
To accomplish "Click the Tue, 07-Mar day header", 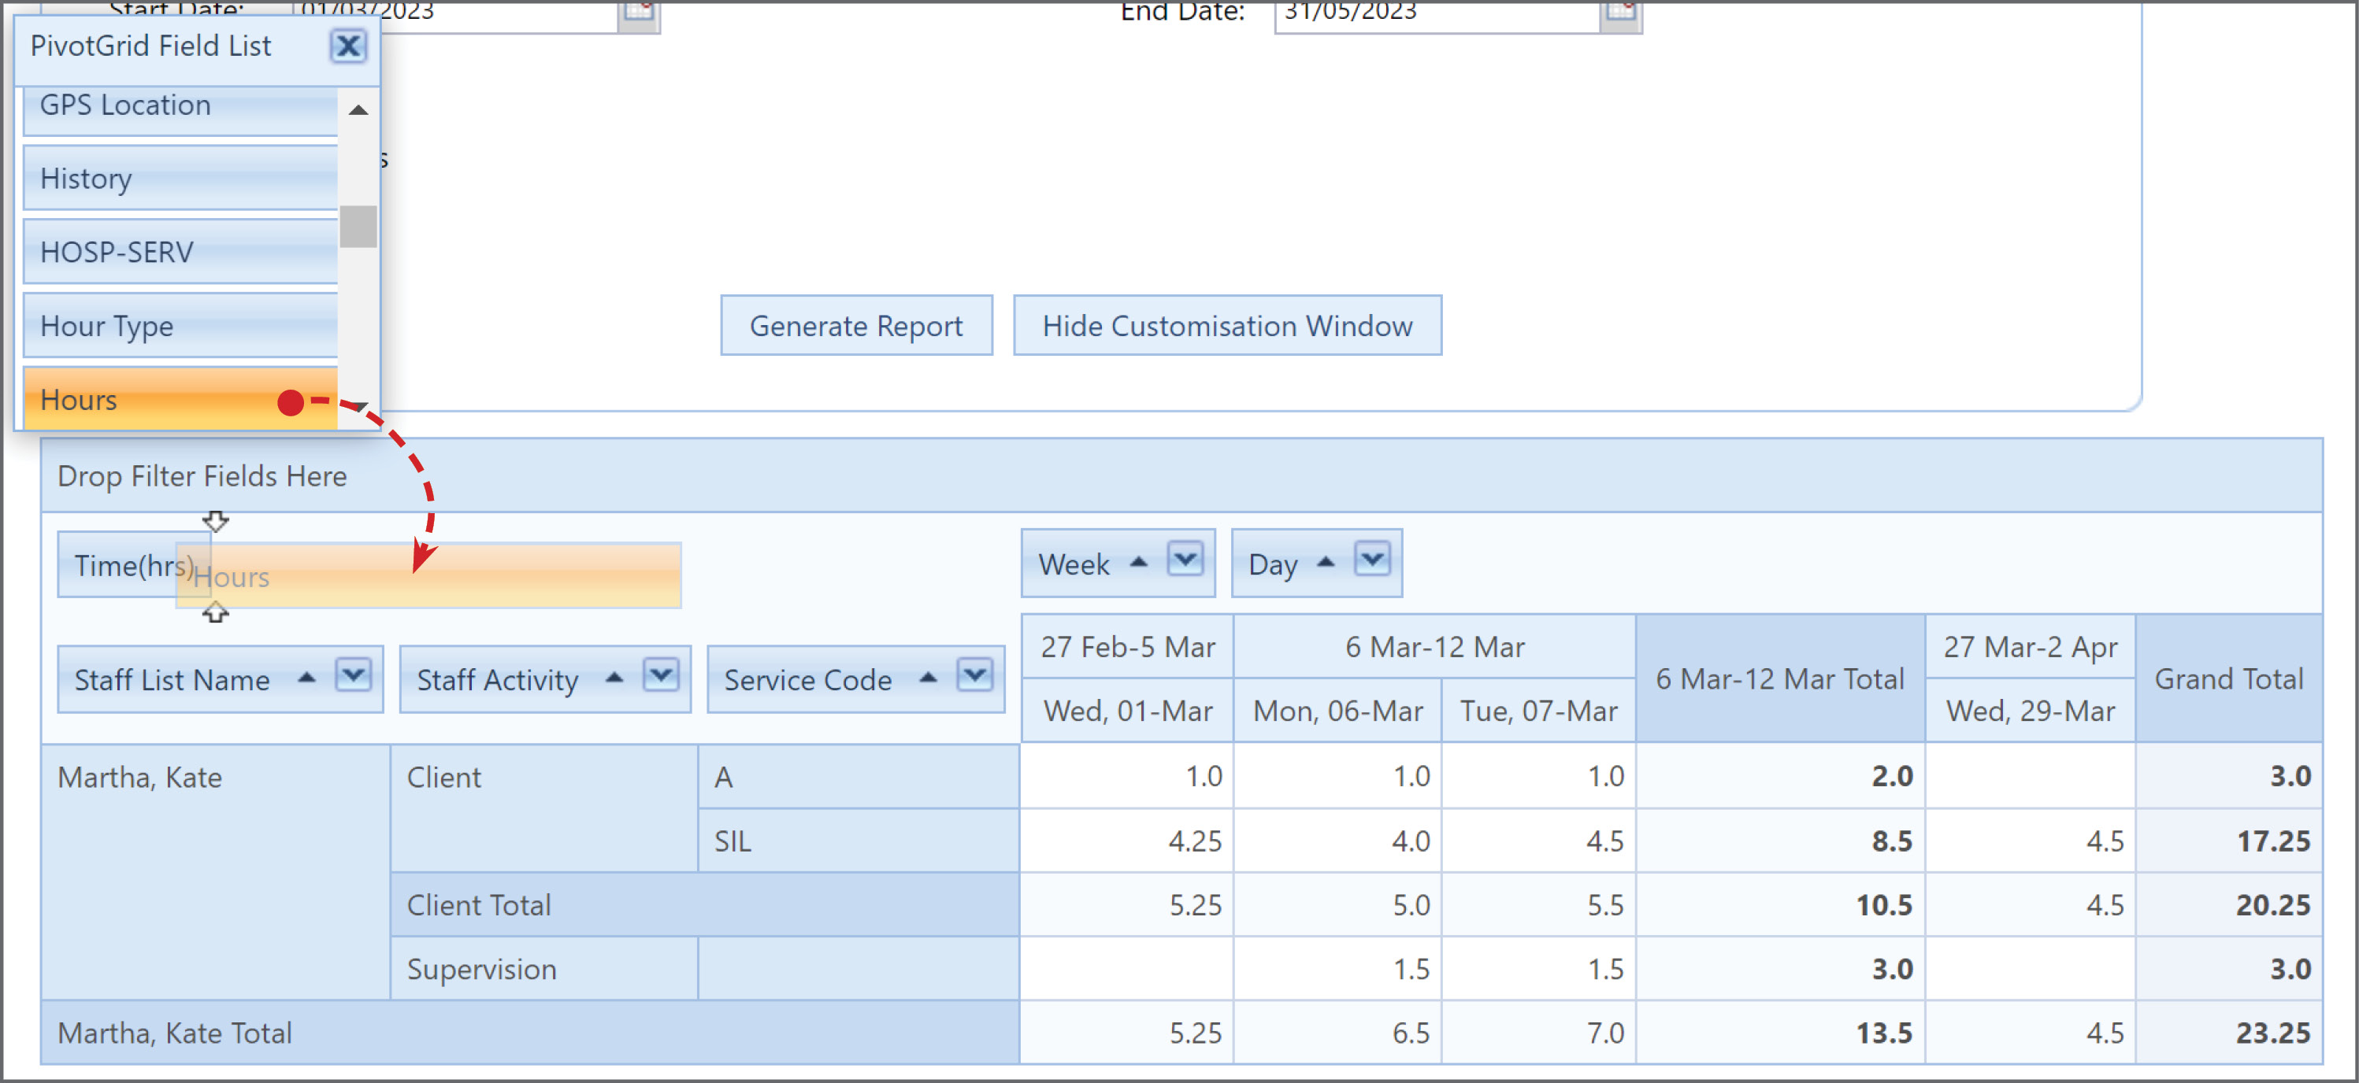I will pyautogui.click(x=1538, y=711).
